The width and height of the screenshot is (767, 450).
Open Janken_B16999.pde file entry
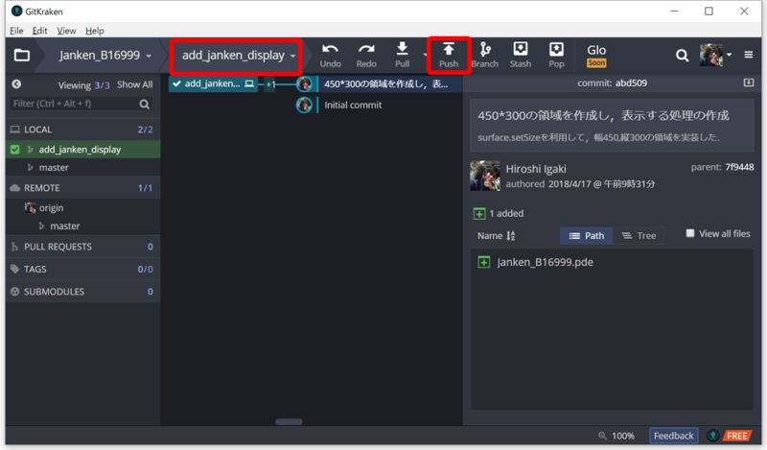[545, 262]
